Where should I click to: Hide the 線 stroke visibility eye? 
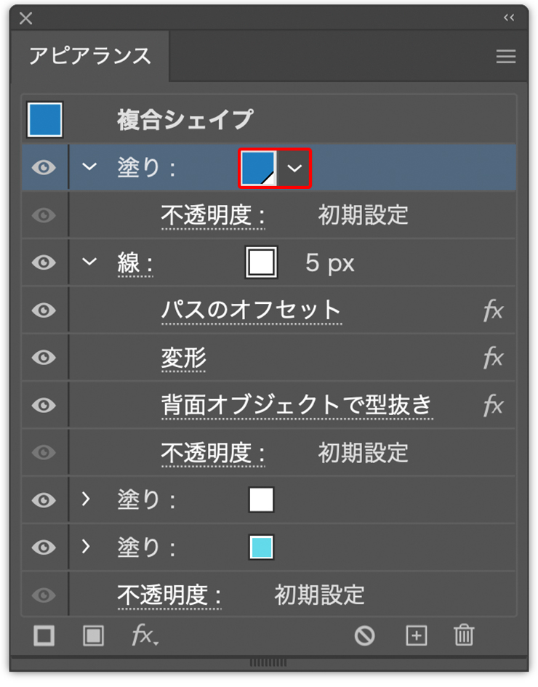[44, 262]
